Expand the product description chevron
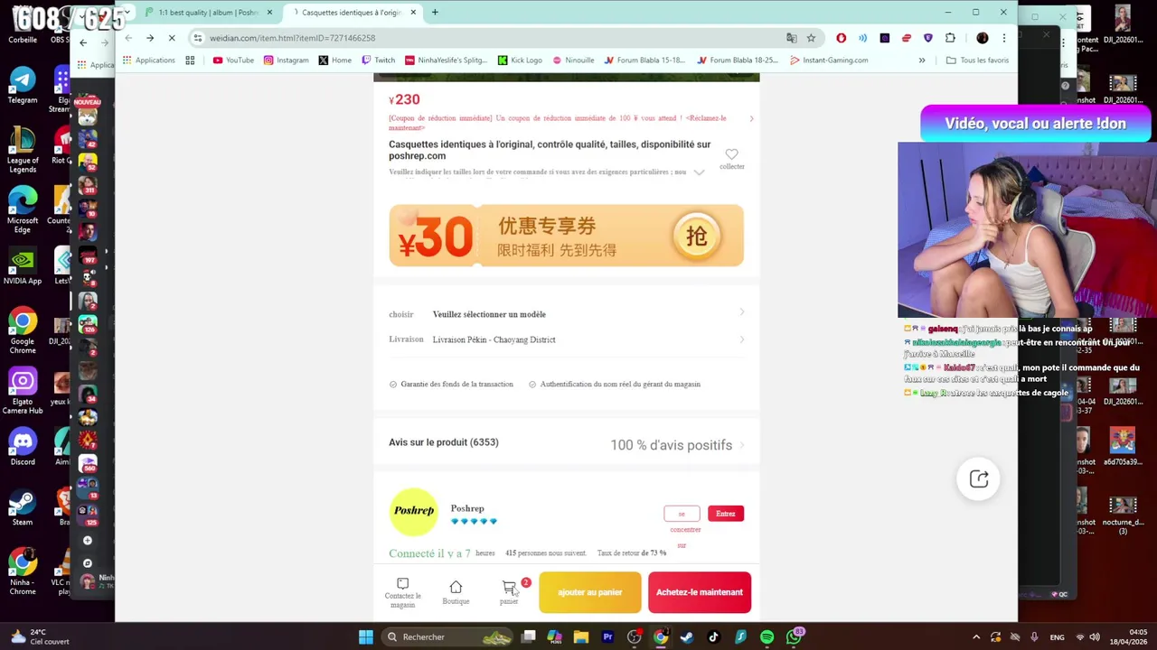This screenshot has height=650, width=1157. (x=699, y=172)
